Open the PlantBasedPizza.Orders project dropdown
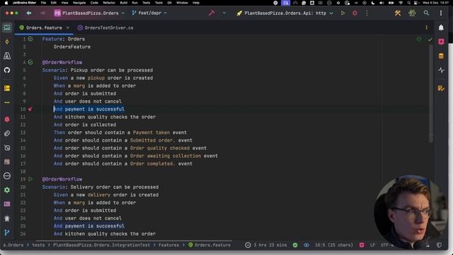The width and height of the screenshot is (453, 255). tap(89, 13)
